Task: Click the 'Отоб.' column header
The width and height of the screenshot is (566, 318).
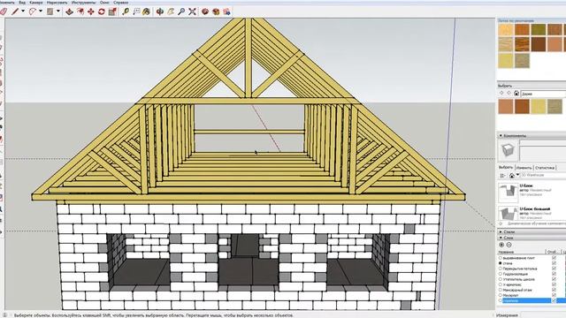Action: tap(552, 252)
